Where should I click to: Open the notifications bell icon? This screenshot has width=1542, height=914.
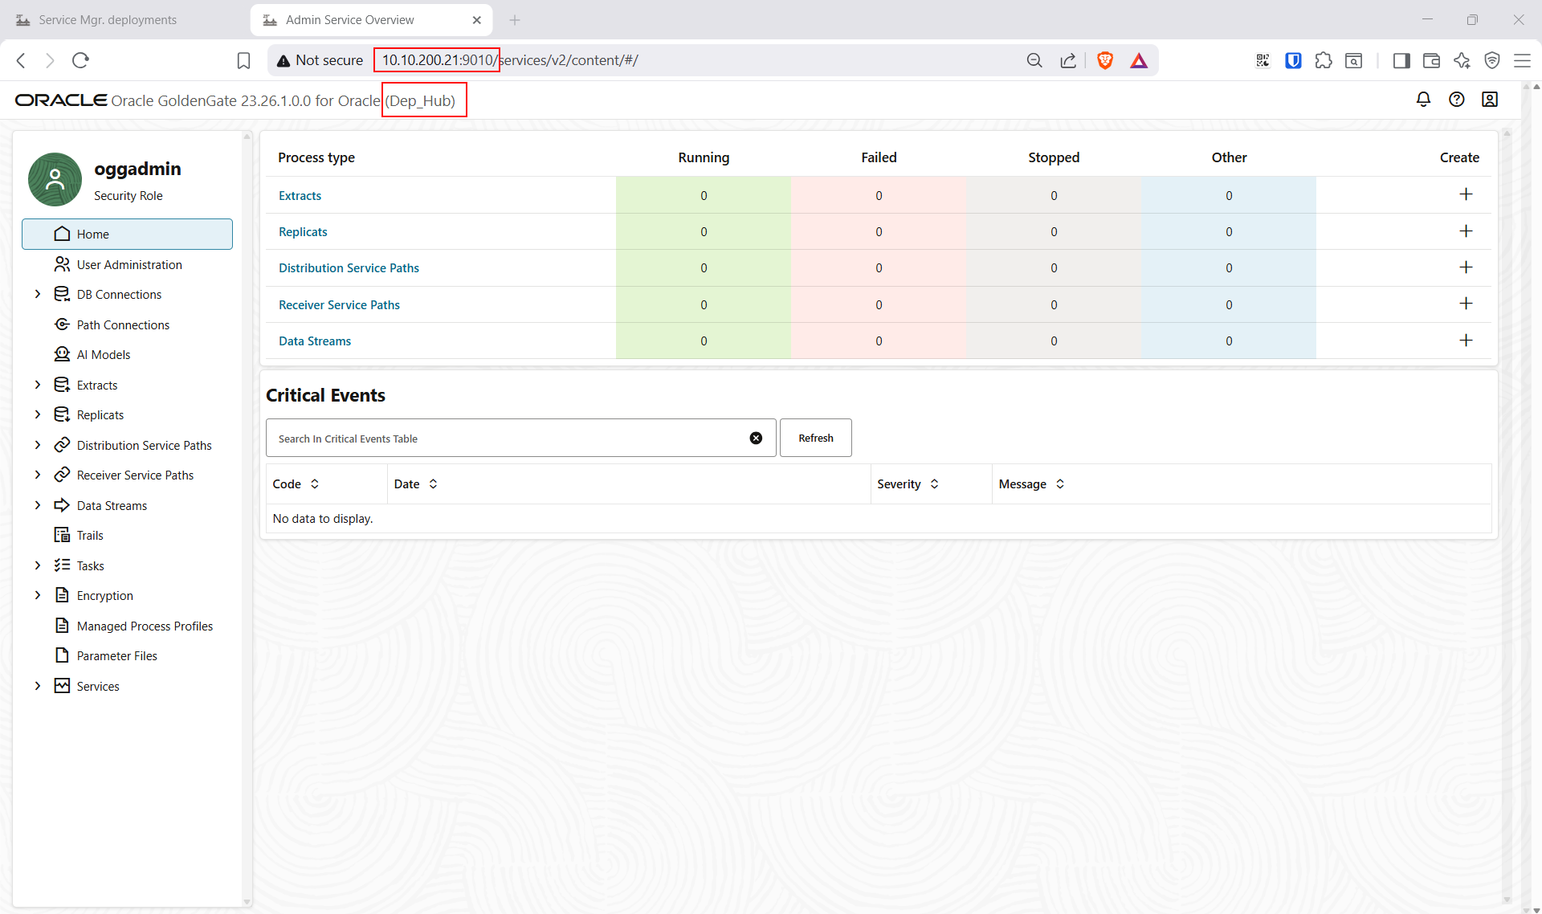click(1423, 100)
